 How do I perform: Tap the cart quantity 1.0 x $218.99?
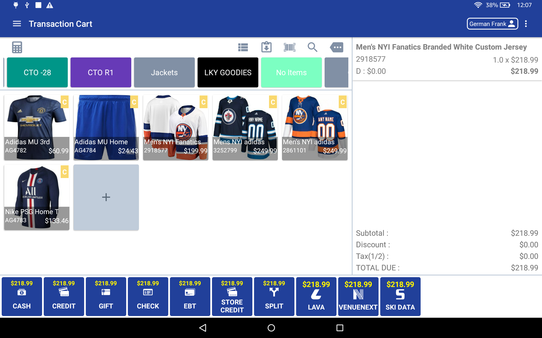[515, 60]
